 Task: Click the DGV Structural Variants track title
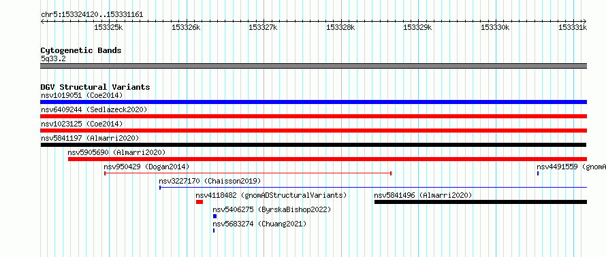coord(95,87)
